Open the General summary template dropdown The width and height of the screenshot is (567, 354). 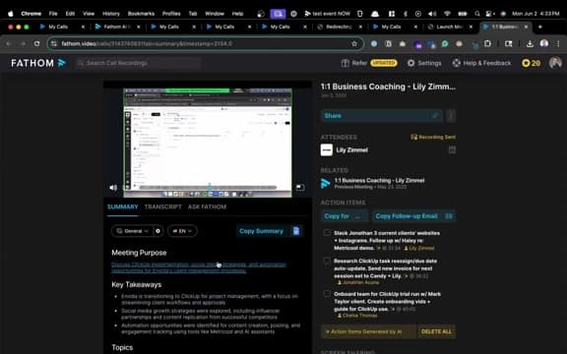[132, 231]
